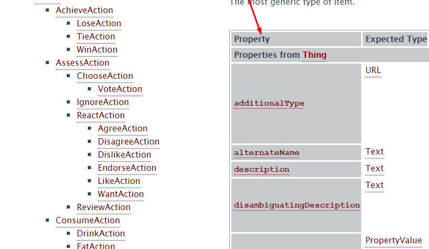Image resolution: width=429 pixels, height=249 pixels.
Task: Open the AgreeAction link
Action: point(122,128)
